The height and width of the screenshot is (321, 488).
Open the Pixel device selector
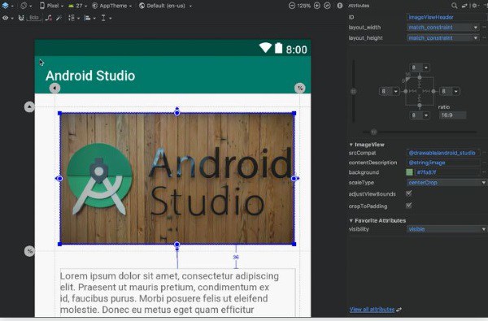pos(51,6)
